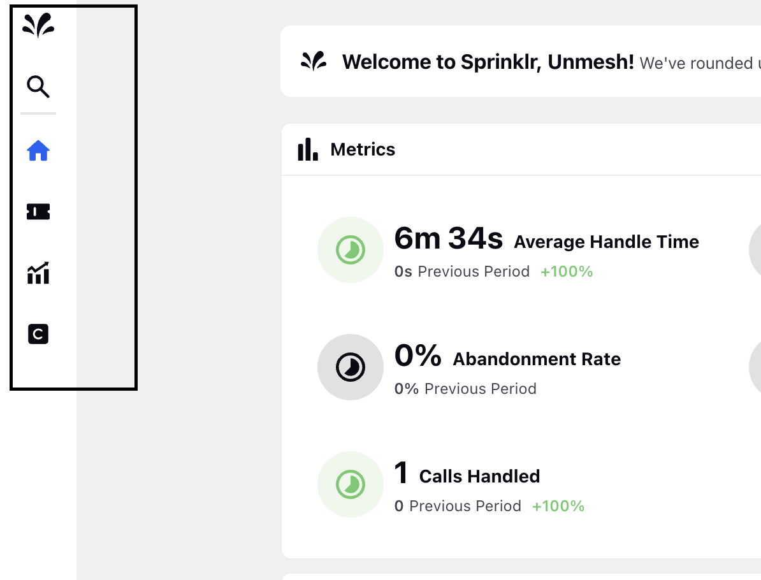Click the square C icon in the sidebar
Screen dimensions: 761x580
point(38,334)
